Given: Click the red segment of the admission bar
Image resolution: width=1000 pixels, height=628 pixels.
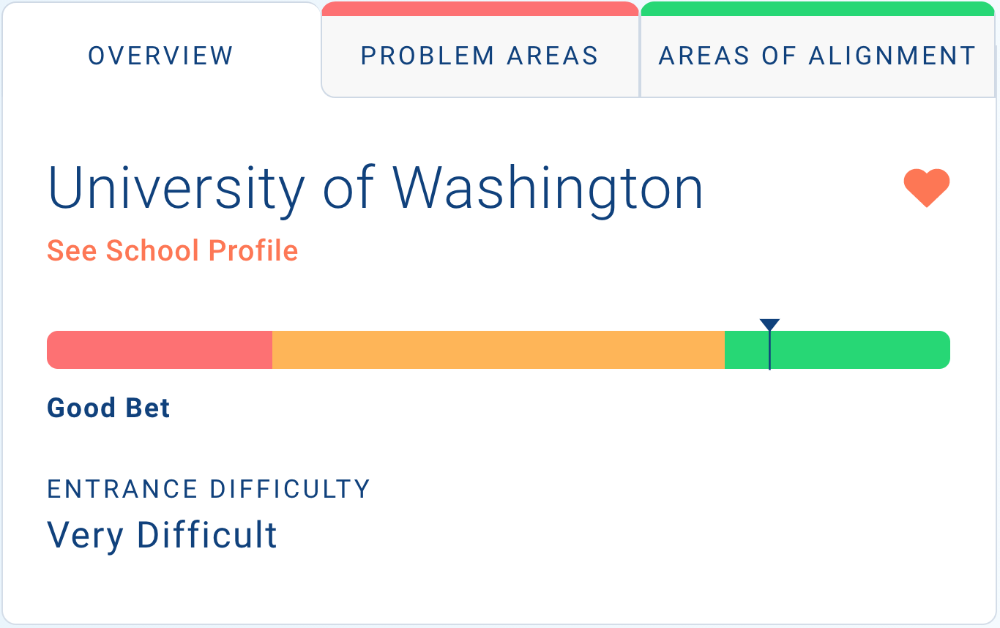Looking at the screenshot, I should [x=160, y=350].
